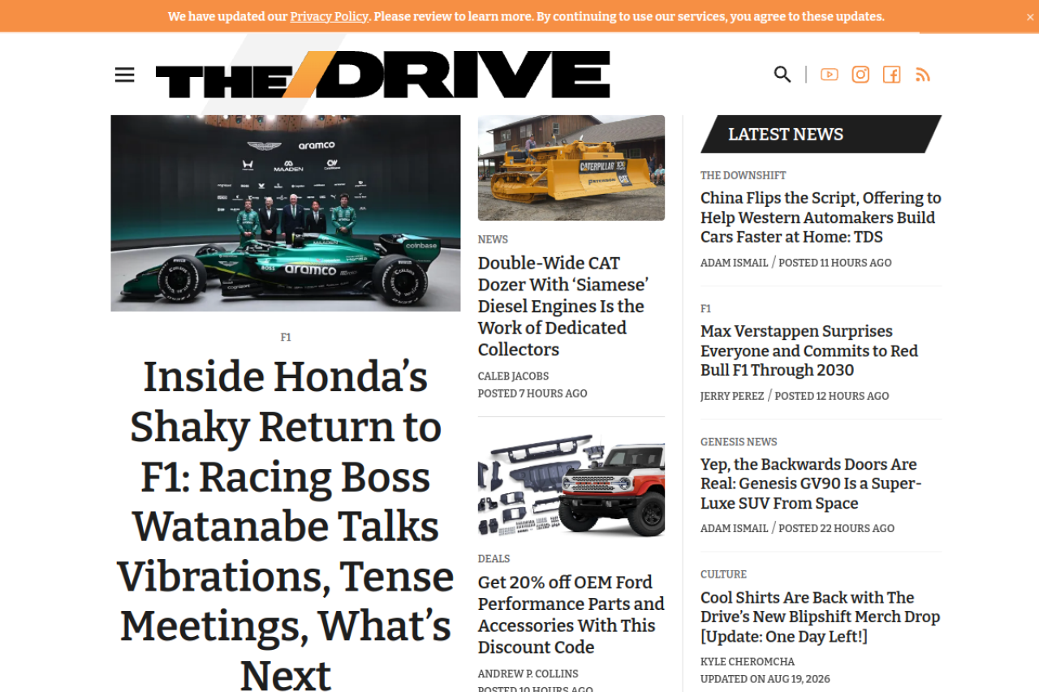Click the LATEST NEWS section header
Image resolution: width=1039 pixels, height=692 pixels.
click(821, 134)
